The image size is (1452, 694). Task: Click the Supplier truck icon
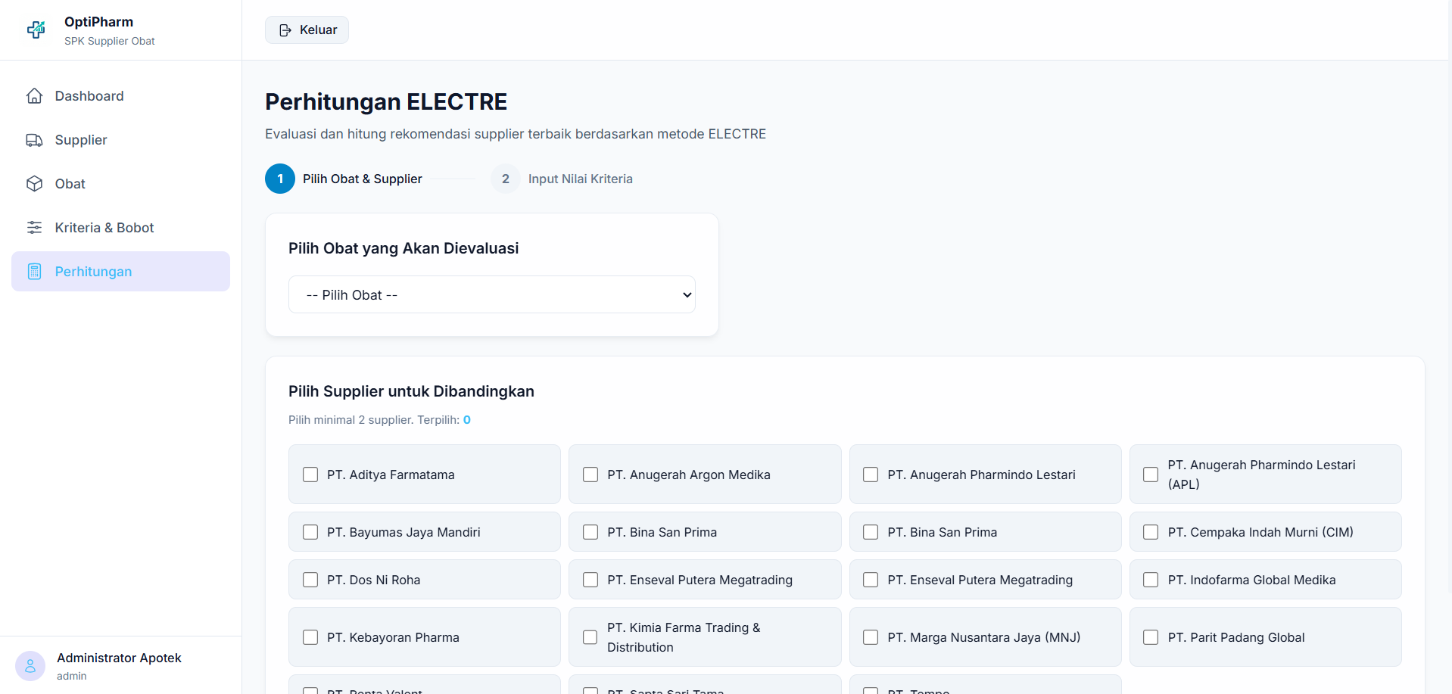pyautogui.click(x=34, y=140)
